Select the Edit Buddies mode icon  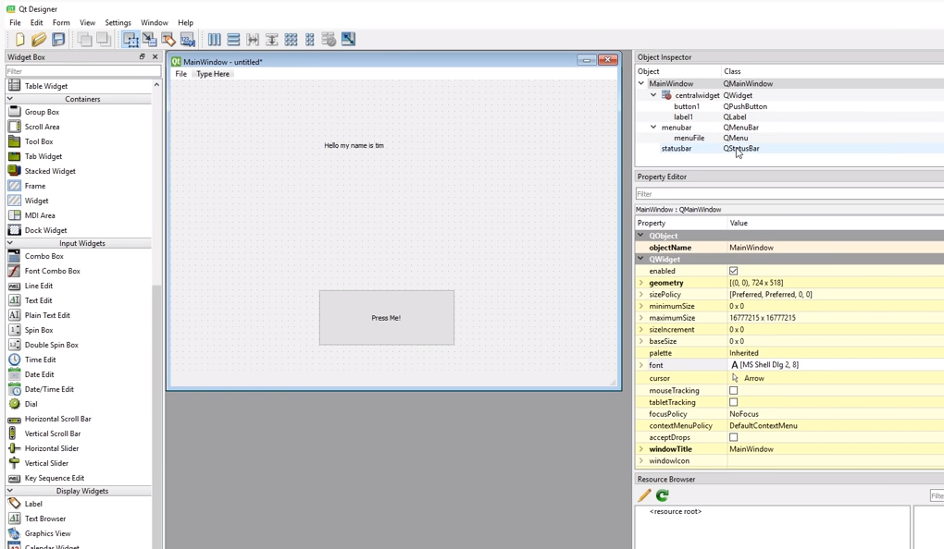(168, 39)
